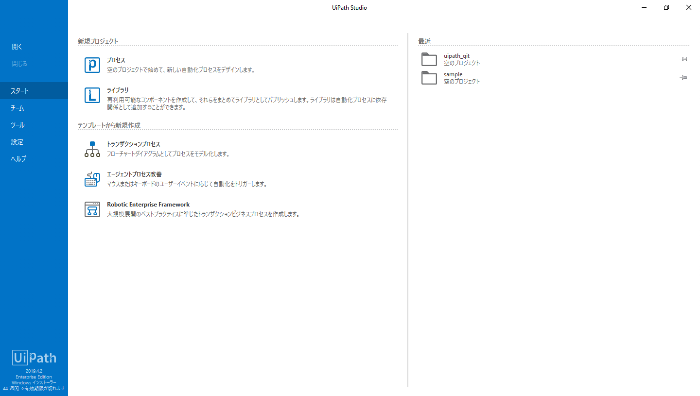Viewport: 700px width, 396px height.
Task: Pin the uipath_git recent project
Action: 683,59
